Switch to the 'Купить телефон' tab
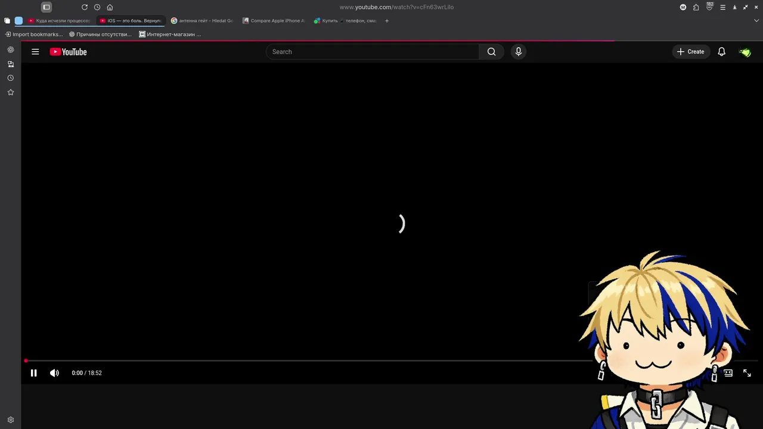 (346, 20)
